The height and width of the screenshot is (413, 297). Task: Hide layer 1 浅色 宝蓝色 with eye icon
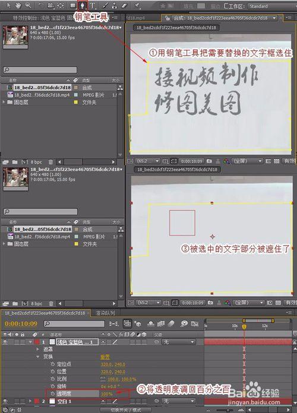click(5, 342)
